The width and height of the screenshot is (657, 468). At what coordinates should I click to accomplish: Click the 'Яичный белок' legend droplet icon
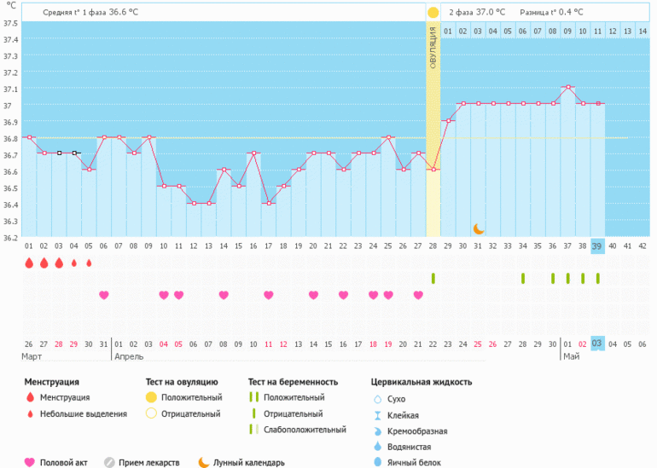(x=377, y=462)
